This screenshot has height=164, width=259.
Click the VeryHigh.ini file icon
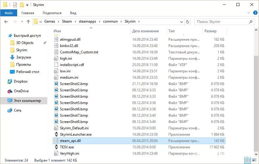56,153
